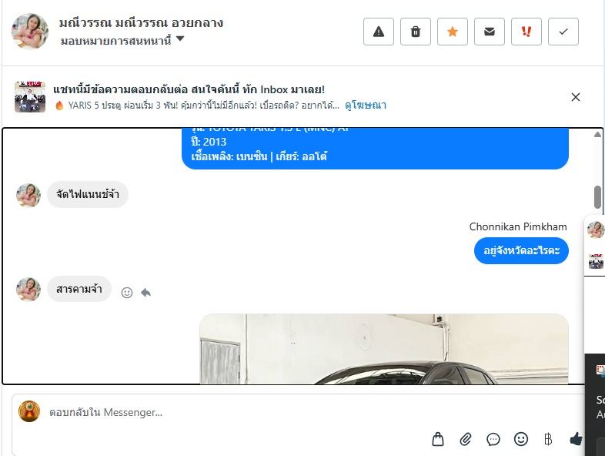Mark conversation done with checkmark button
This screenshot has height=456, width=605.
(x=563, y=32)
